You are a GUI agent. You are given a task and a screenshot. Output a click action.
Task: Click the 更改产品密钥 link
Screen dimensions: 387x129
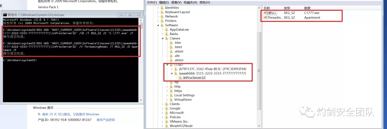point(105,120)
